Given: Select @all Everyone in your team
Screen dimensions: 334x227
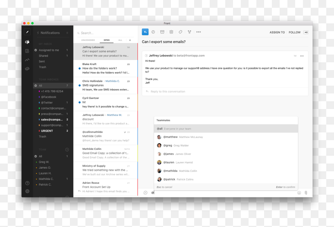Looking at the screenshot, I should (x=226, y=128).
